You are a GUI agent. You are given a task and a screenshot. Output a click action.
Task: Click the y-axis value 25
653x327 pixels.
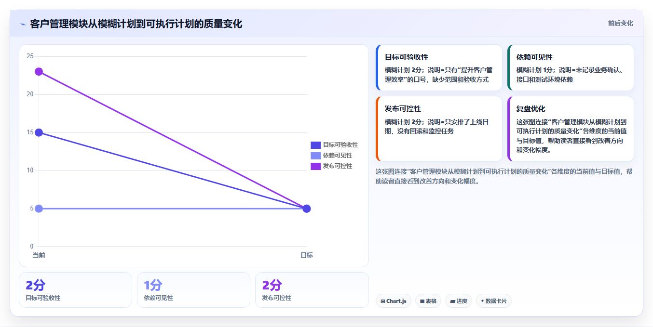click(30, 56)
